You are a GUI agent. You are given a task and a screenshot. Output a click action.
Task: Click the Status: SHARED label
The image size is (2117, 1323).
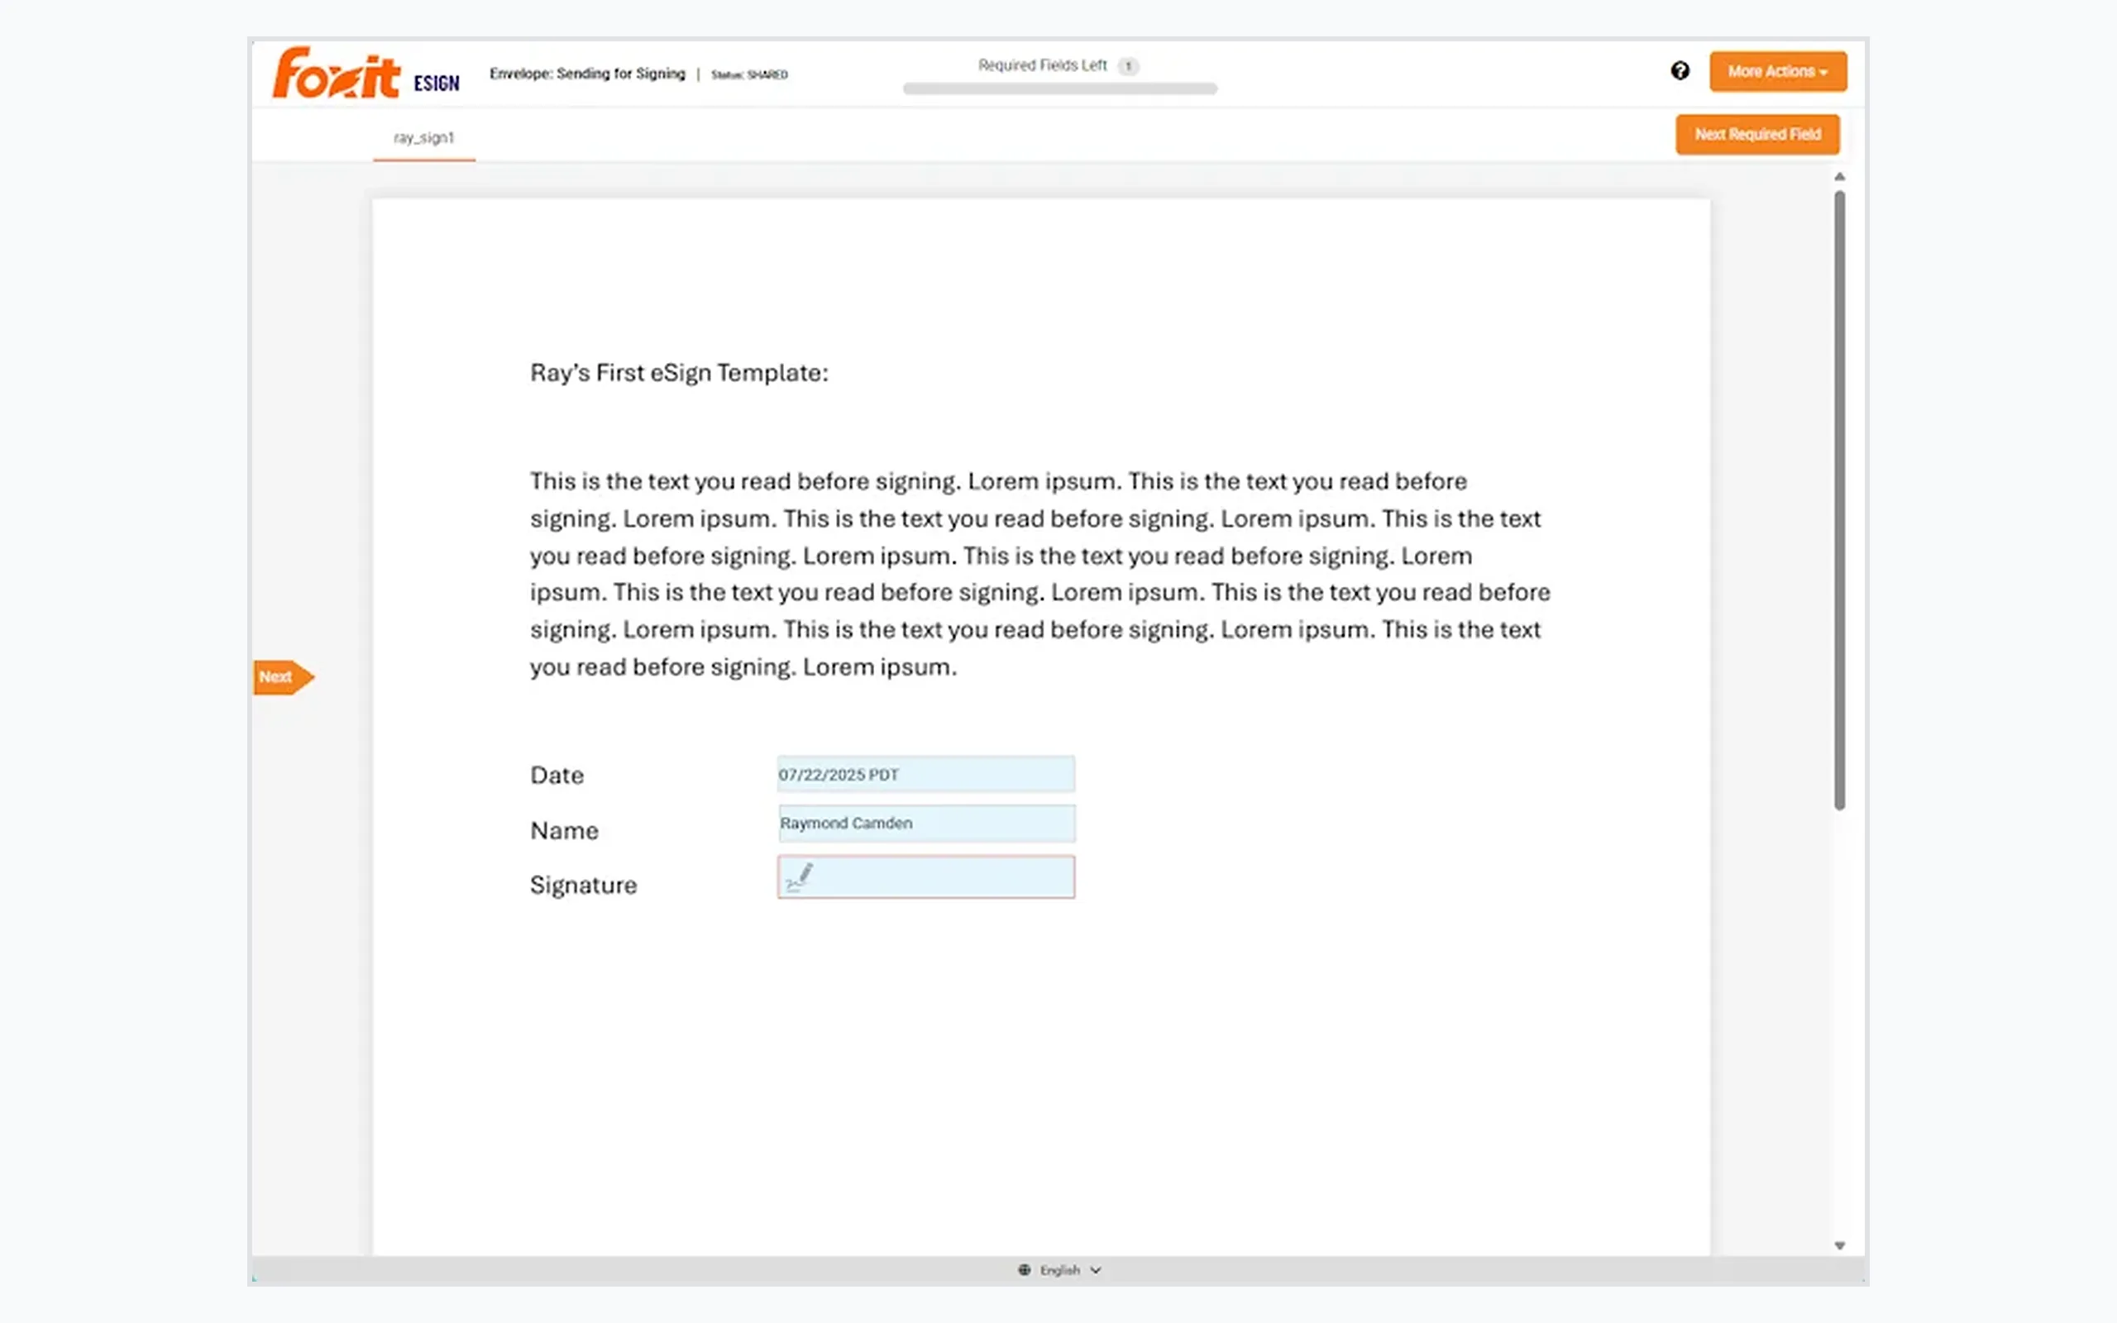tap(749, 74)
